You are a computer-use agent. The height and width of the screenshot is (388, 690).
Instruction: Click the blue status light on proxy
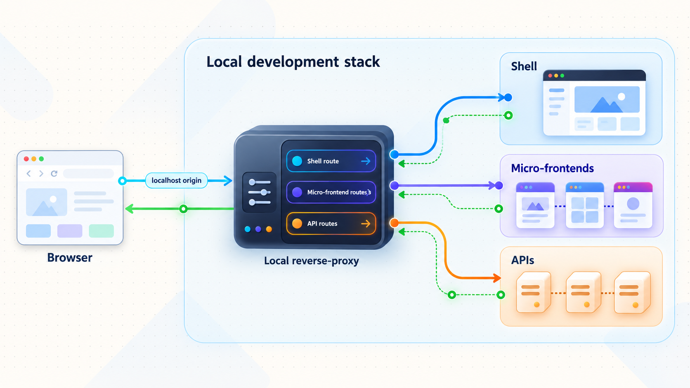pos(248,229)
